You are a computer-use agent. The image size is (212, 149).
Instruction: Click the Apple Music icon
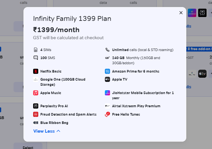point(36,93)
